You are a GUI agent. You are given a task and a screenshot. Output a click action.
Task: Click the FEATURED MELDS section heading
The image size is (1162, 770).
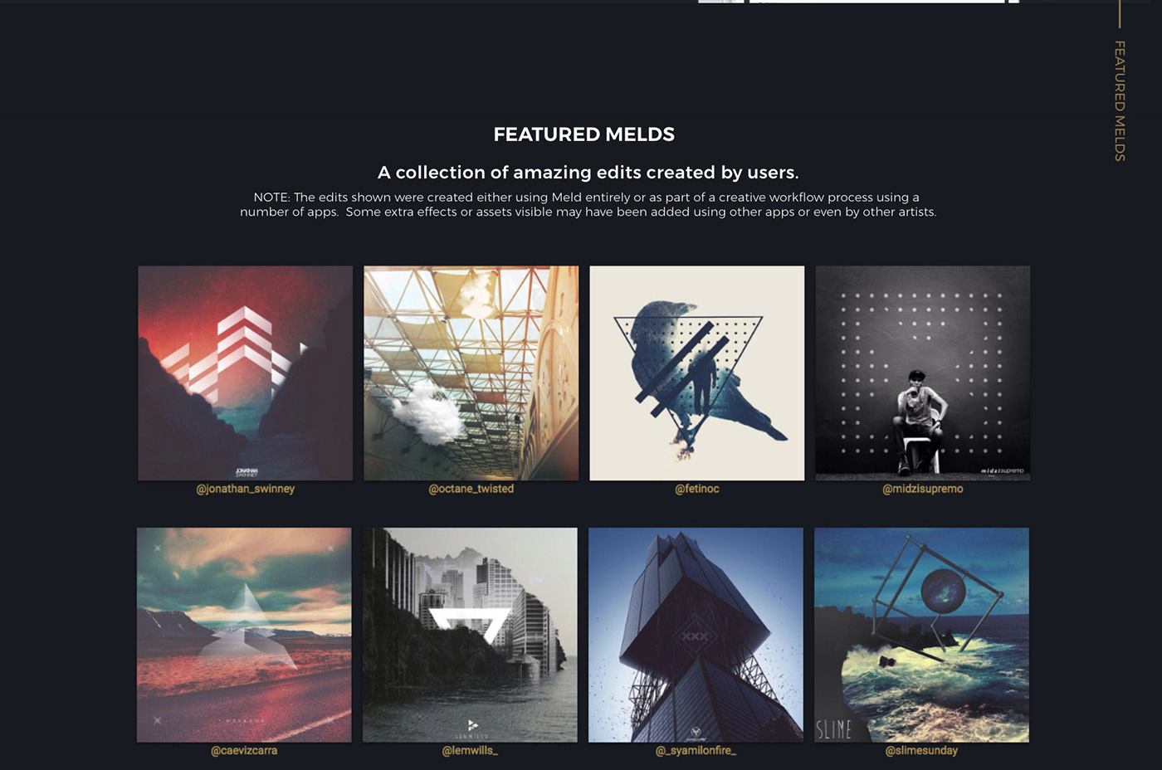point(584,134)
